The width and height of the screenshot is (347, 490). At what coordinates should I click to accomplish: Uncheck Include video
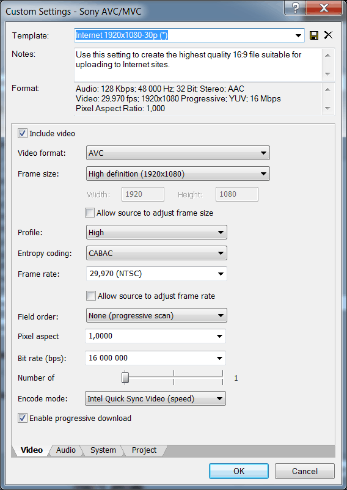22,133
